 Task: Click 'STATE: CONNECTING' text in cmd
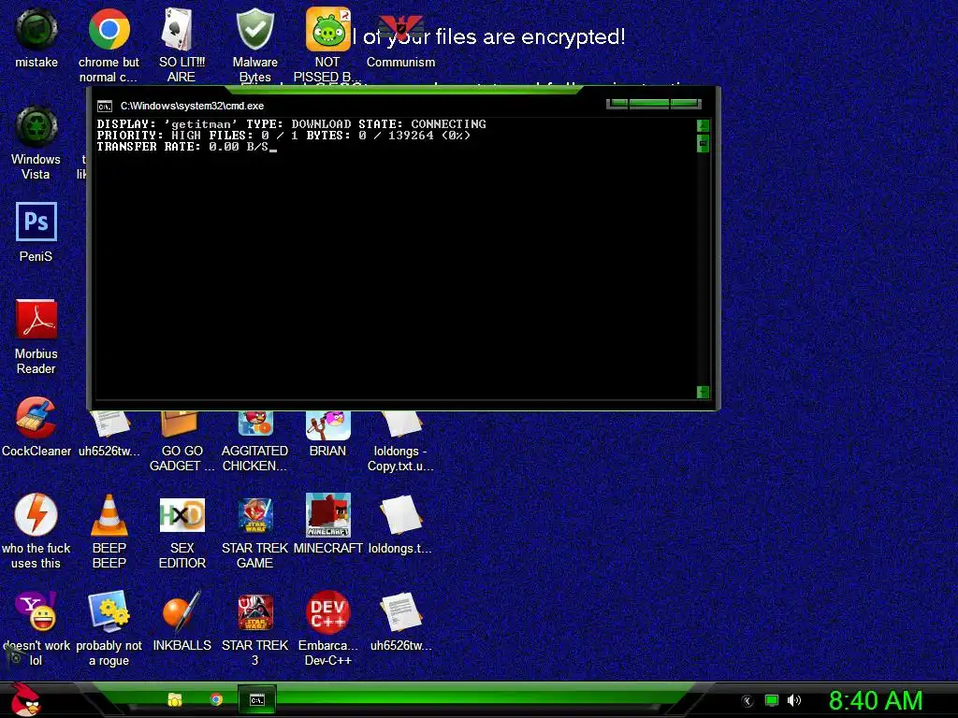[422, 124]
